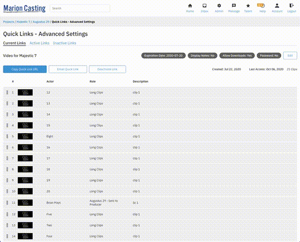This screenshot has width=300, height=242.
Task: Click 'Created: Jul 22, 2020' text
Action: click(226, 69)
